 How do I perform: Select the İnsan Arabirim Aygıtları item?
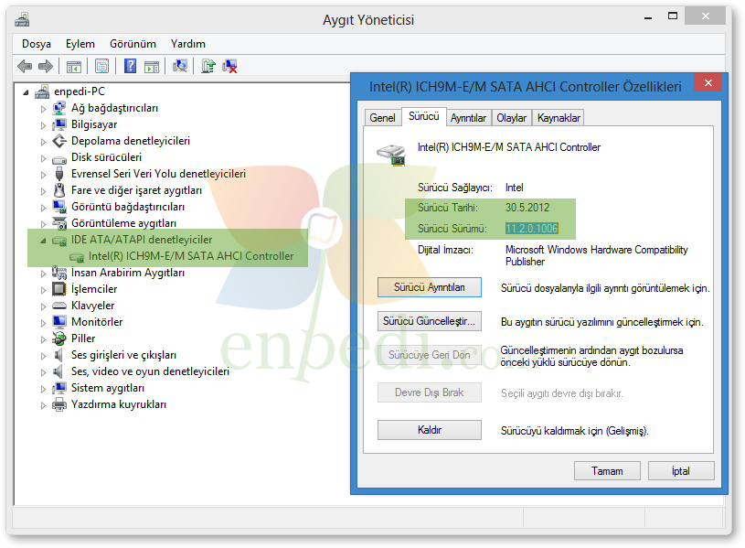[128, 273]
